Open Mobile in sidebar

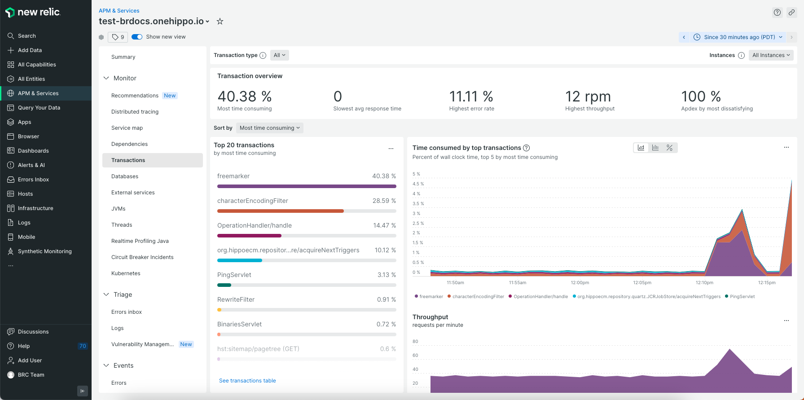pyautogui.click(x=46, y=237)
